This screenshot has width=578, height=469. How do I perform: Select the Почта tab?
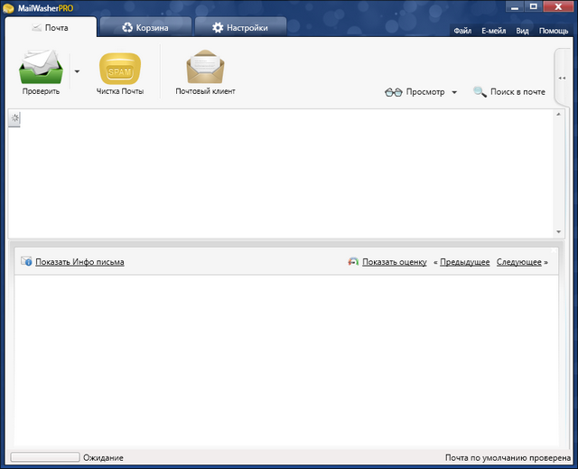pos(51,28)
